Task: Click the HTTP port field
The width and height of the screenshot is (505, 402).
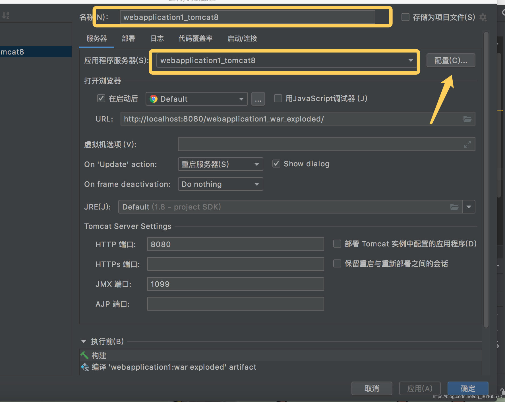Action: (x=235, y=244)
